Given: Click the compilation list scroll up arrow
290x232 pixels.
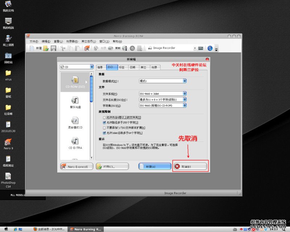Looking at the screenshot, I should click(x=91, y=74).
